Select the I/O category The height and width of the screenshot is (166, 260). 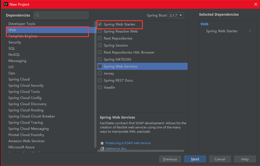(50, 67)
